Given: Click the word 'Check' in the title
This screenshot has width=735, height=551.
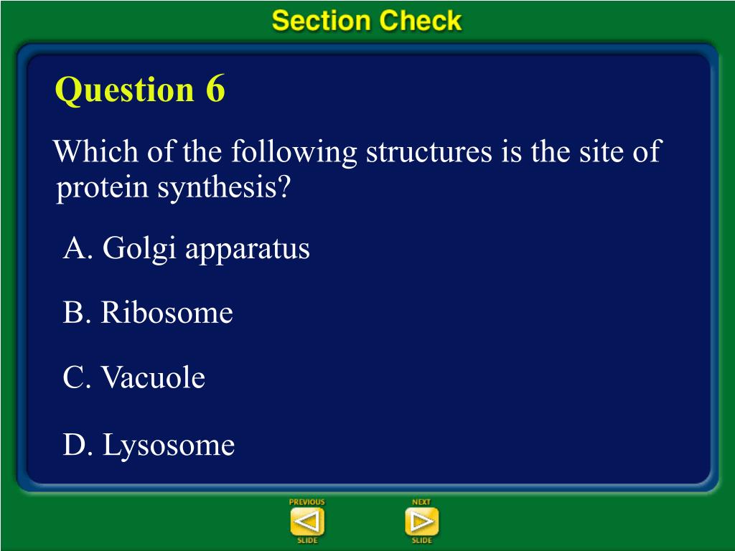Looking at the screenshot, I should click(x=421, y=21).
